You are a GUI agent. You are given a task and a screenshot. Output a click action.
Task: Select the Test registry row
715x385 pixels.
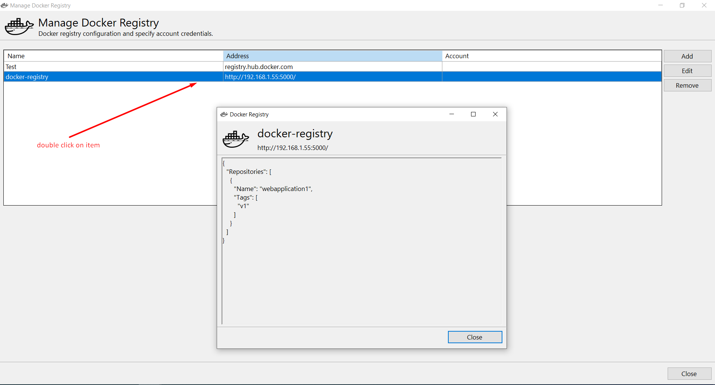(x=112, y=66)
